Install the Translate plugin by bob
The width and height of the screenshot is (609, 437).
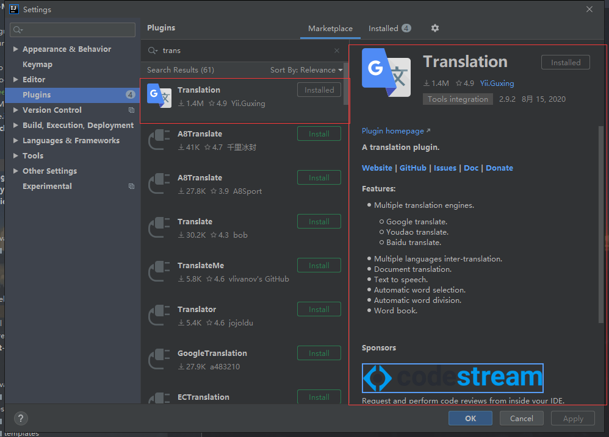point(319,221)
